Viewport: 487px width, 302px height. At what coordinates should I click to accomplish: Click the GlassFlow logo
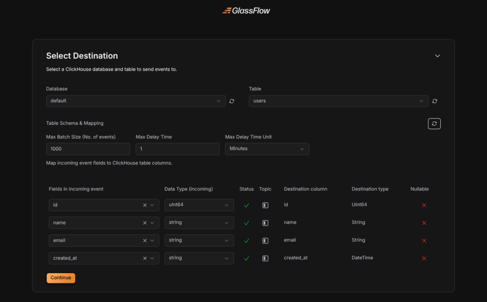click(246, 10)
